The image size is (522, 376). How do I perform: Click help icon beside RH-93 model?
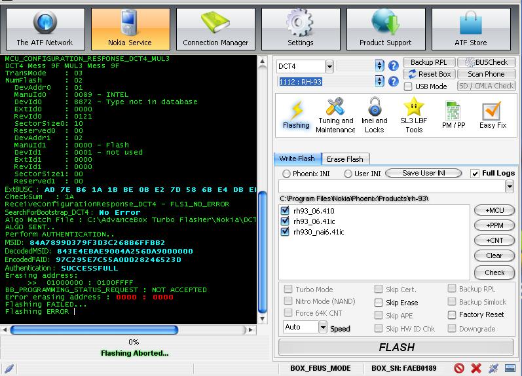394,81
